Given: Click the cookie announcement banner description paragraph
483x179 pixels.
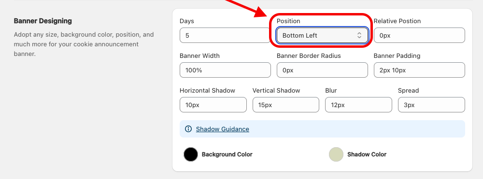Looking at the screenshot, I should 84,44.
